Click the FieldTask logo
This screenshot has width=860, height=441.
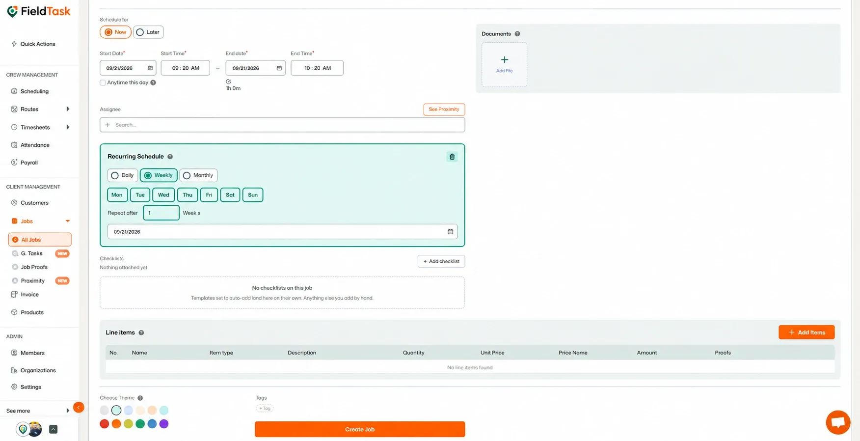39,11
